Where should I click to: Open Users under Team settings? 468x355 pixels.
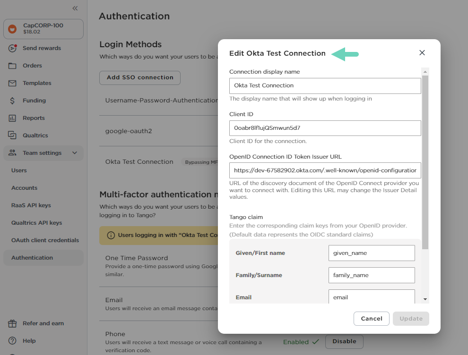pos(19,170)
